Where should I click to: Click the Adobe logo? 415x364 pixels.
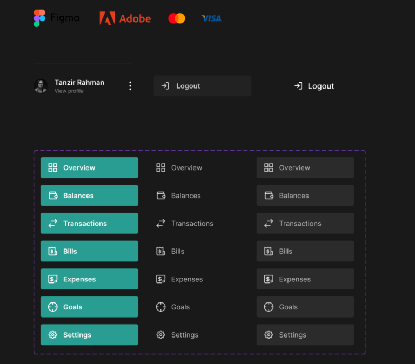(125, 18)
